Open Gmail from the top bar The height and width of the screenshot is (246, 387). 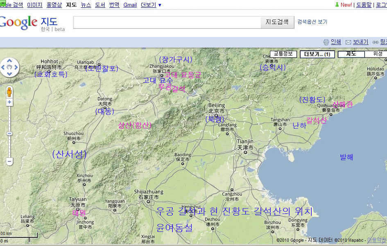pyautogui.click(x=130, y=5)
